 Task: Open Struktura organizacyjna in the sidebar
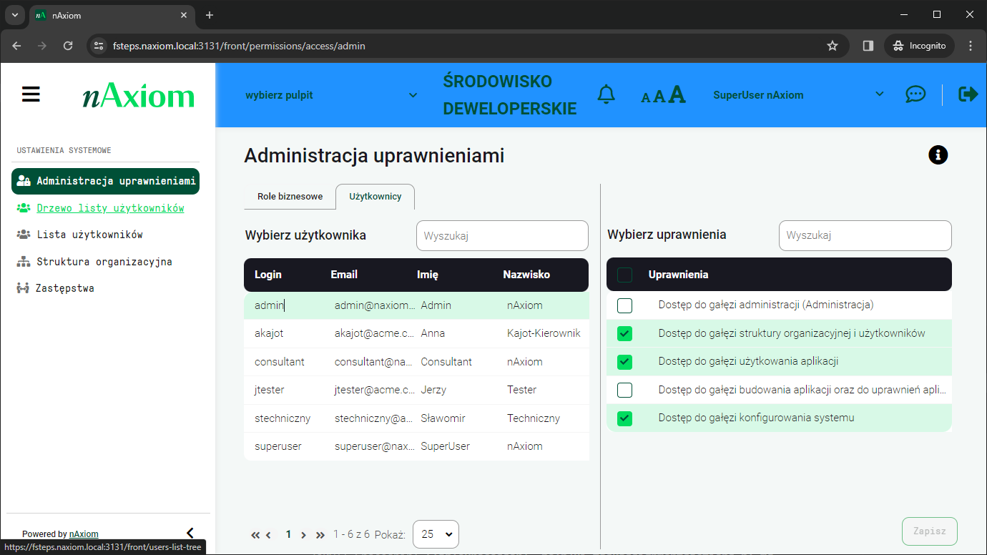pyautogui.click(x=104, y=262)
